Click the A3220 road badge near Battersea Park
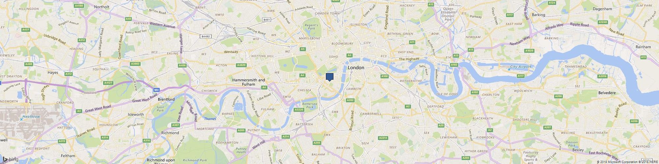Screen dimensions: 659x164 (299, 110)
